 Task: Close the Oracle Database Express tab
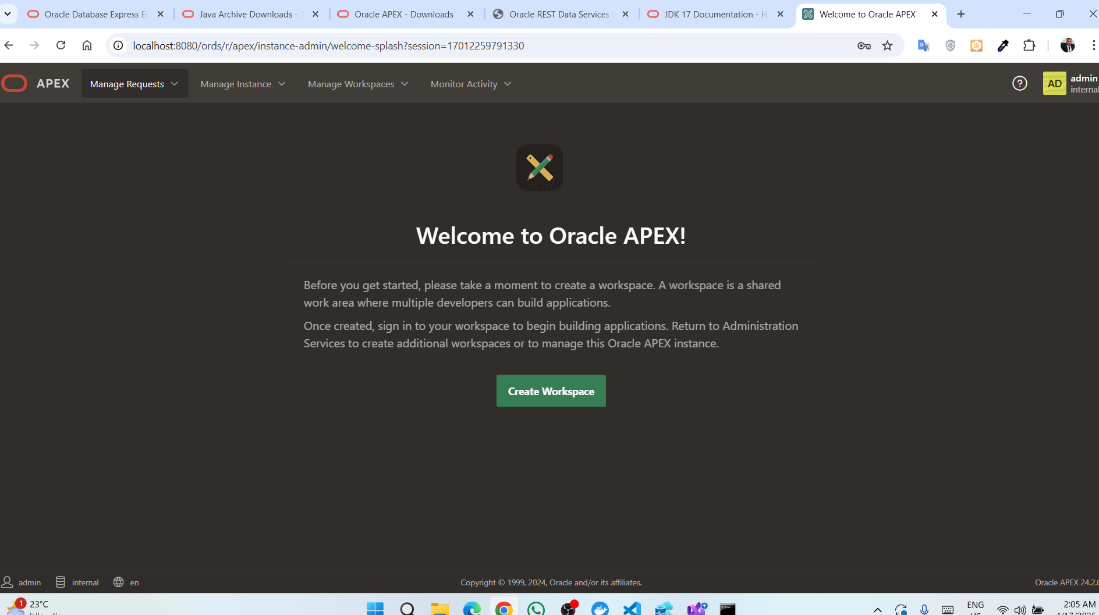[161, 14]
